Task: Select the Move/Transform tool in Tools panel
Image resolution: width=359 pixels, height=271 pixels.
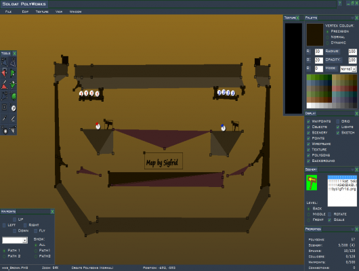Action: (x=4, y=62)
